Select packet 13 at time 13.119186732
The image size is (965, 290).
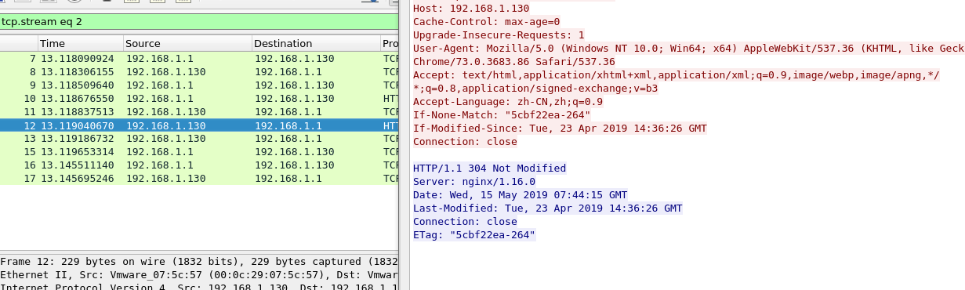tap(199, 139)
